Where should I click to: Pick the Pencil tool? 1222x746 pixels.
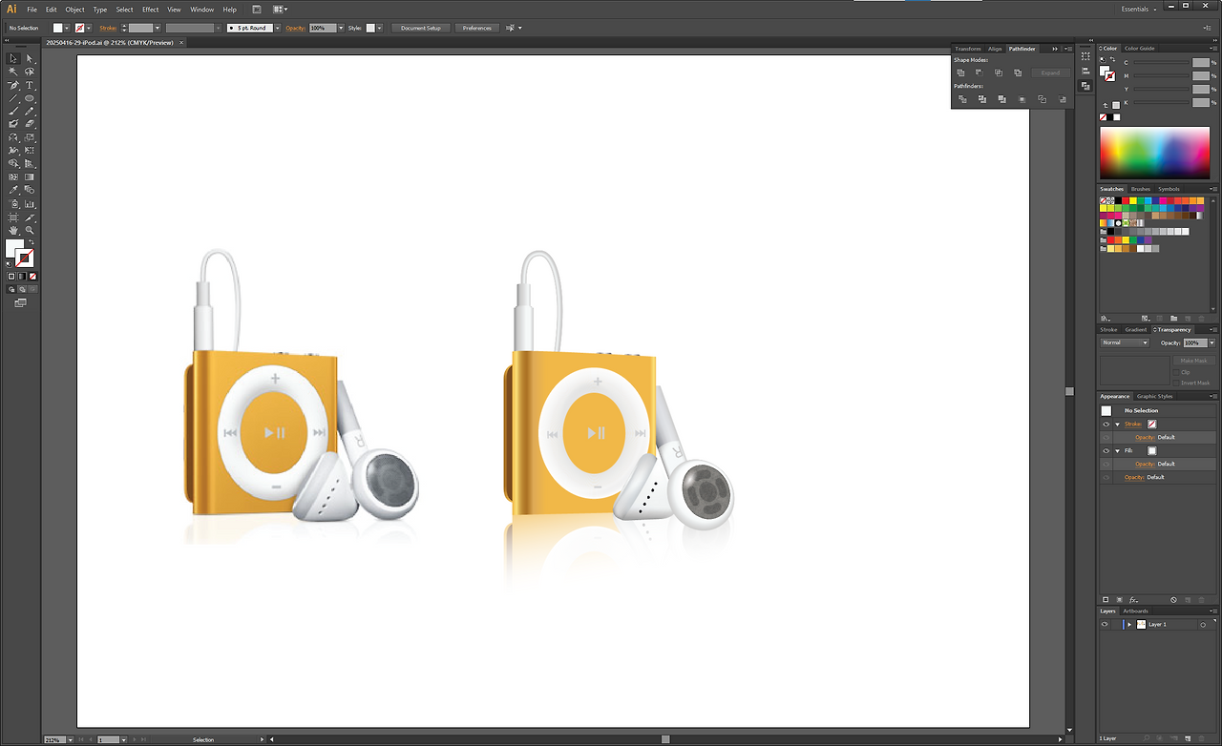(30, 111)
